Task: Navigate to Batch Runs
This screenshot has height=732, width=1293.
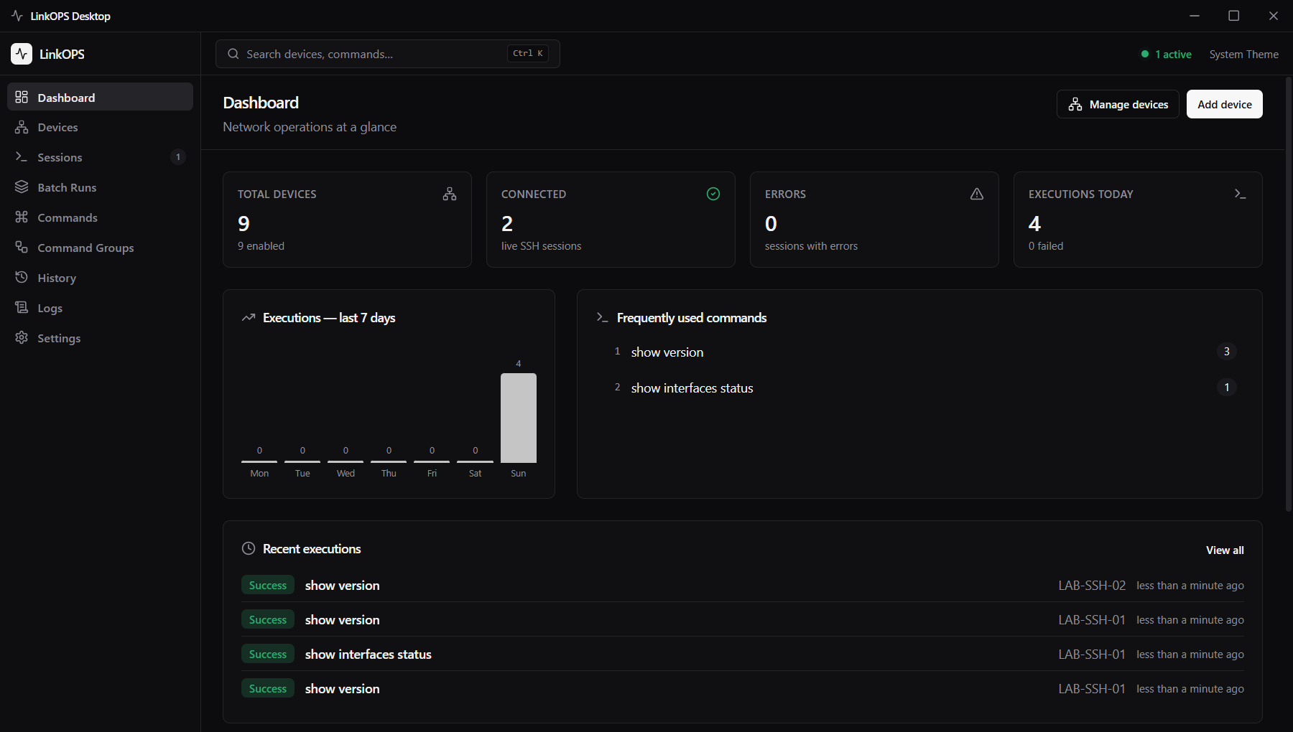Action: (100, 187)
